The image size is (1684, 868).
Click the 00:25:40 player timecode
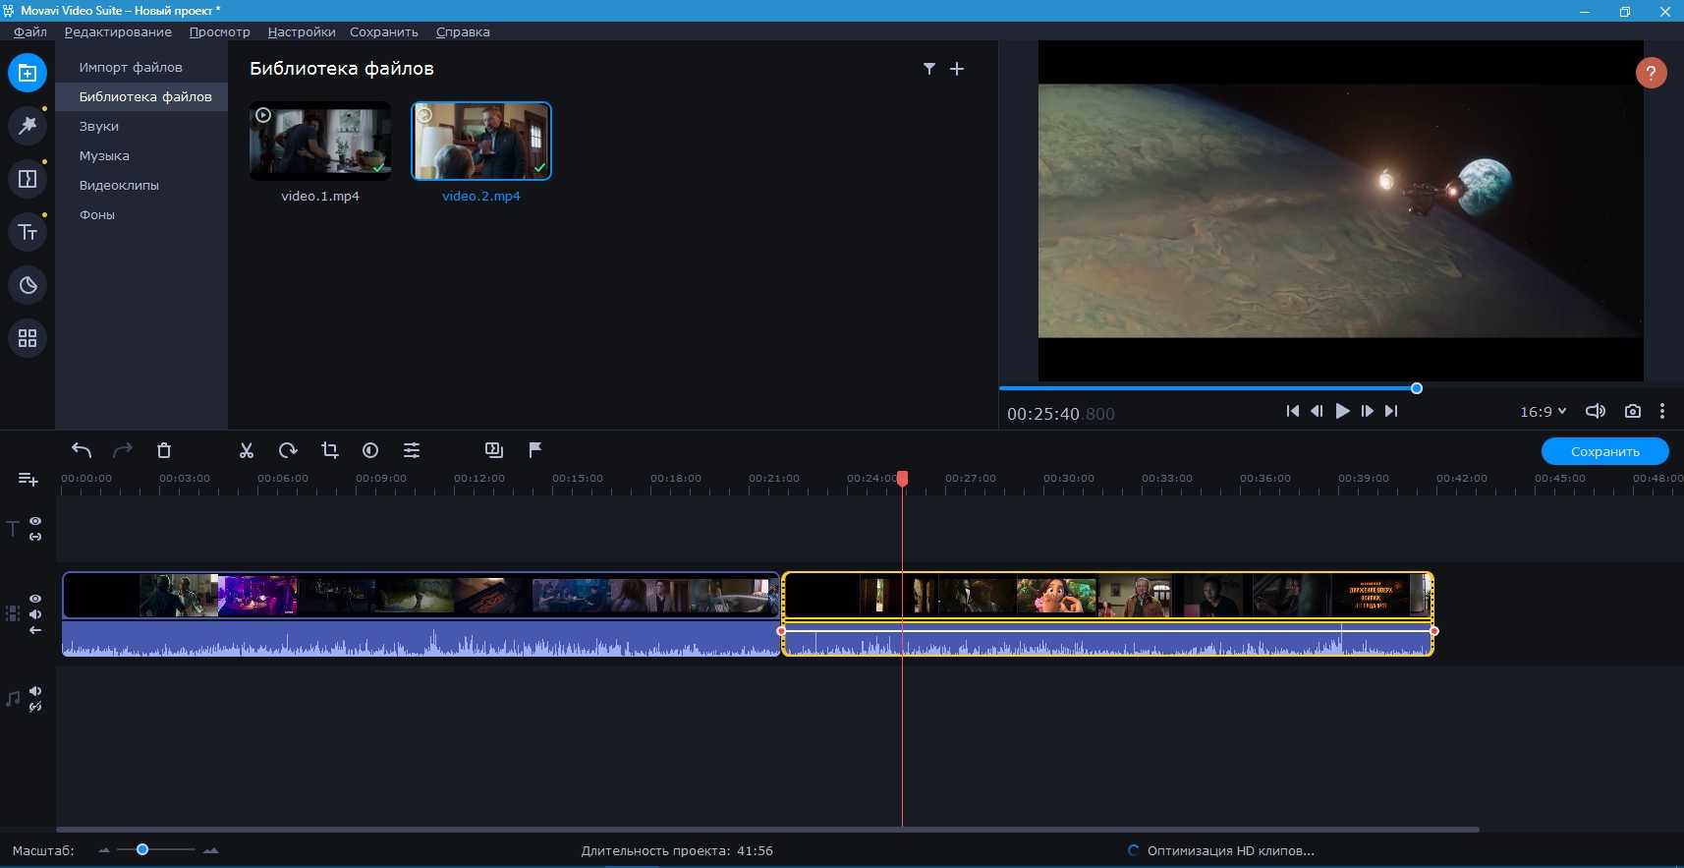coord(1061,414)
